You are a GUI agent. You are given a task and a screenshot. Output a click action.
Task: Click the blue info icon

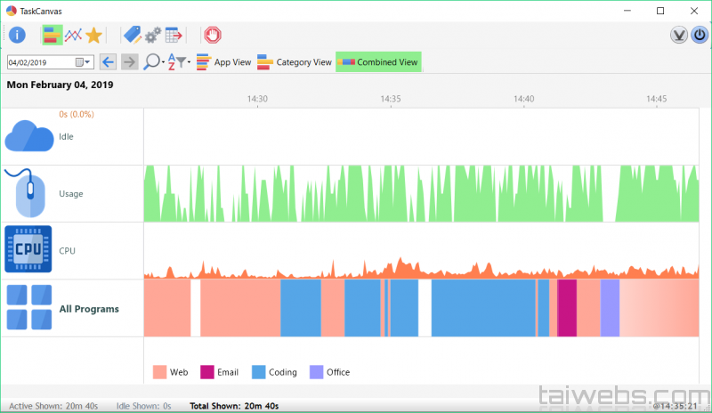click(17, 35)
